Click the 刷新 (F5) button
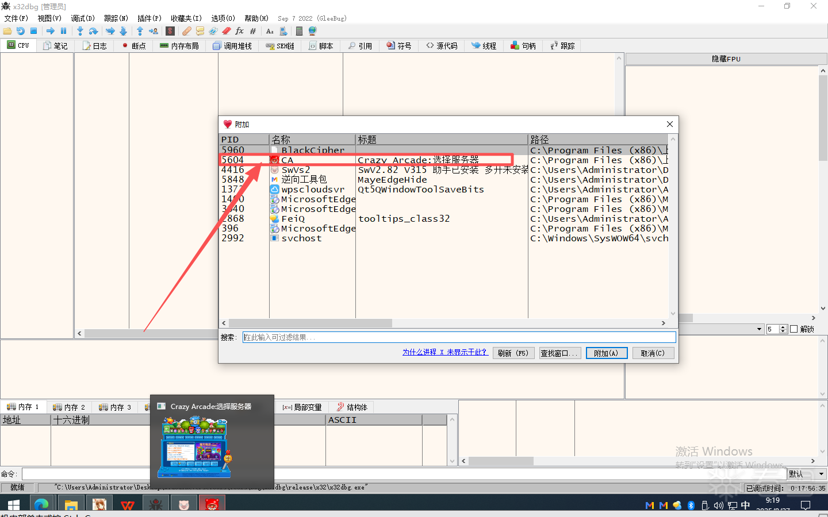Screen dimensions: 828x517 513,353
